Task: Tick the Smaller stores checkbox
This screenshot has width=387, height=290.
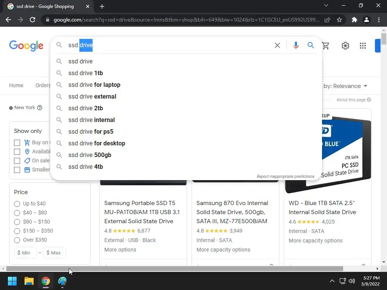Action: [17, 170]
